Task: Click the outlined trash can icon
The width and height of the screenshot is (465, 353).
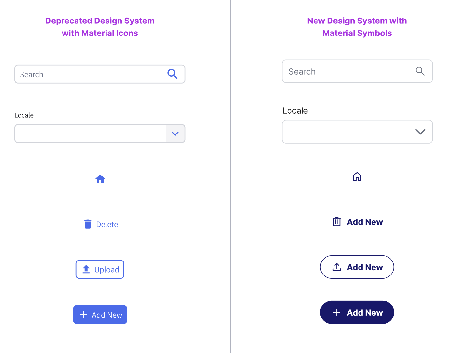Action: coord(337,222)
